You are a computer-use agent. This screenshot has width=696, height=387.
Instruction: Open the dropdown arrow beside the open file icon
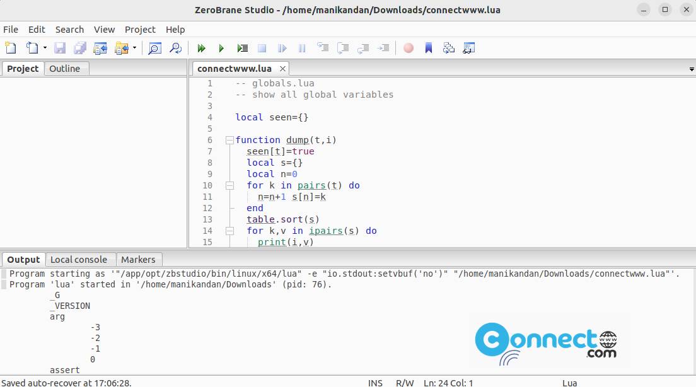pyautogui.click(x=45, y=48)
